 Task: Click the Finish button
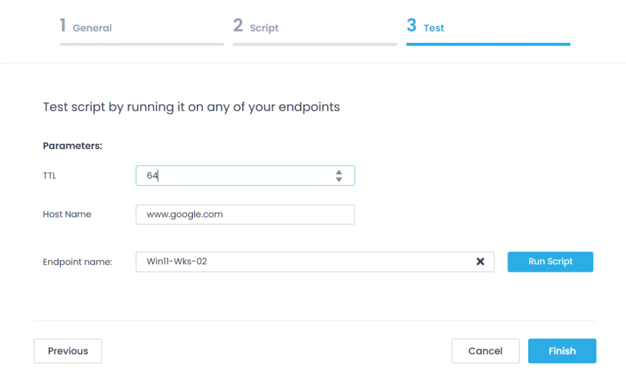562,351
